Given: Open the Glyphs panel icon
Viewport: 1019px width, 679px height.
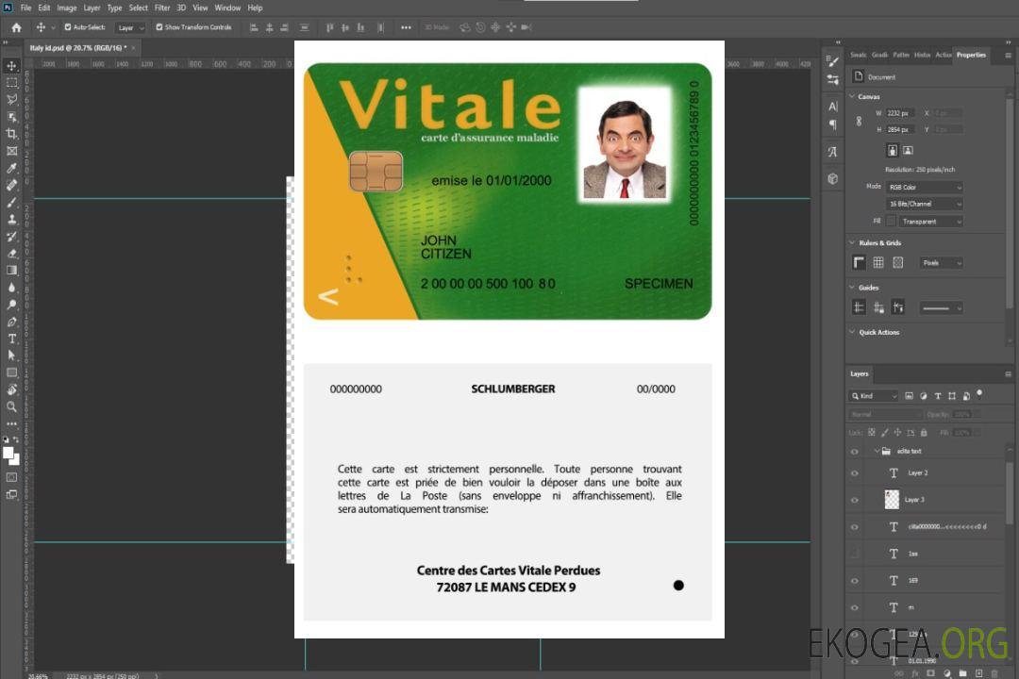Looking at the screenshot, I should 833,152.
